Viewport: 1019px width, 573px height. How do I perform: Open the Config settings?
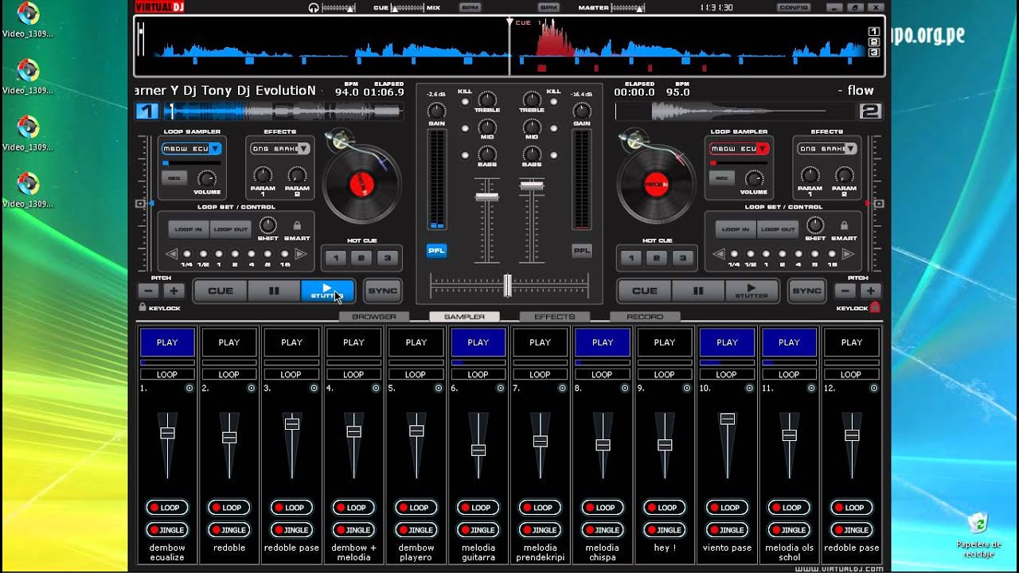(x=794, y=7)
